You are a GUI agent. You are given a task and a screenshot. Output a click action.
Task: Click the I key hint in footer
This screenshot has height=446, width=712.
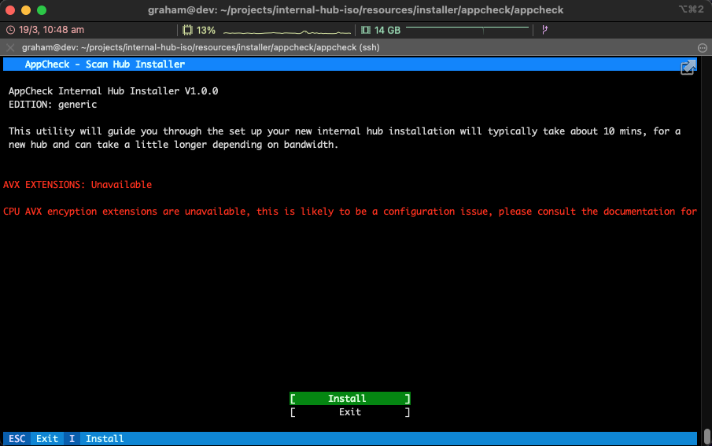72,438
